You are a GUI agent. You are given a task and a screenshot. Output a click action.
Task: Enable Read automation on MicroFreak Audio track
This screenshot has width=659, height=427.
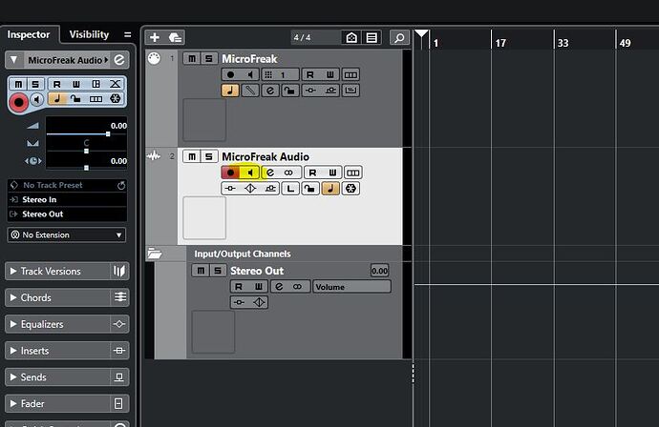click(x=312, y=173)
